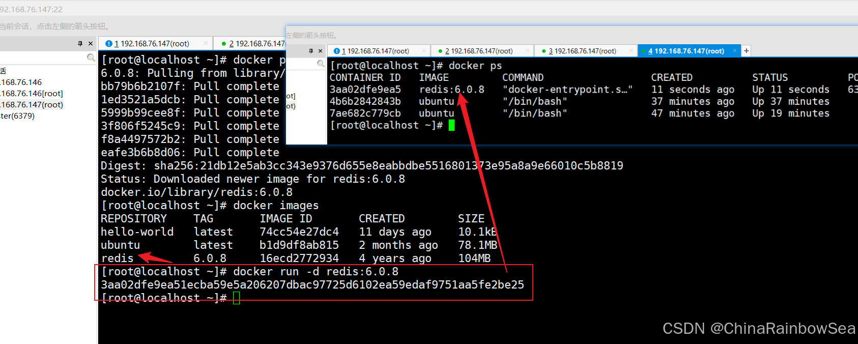Close tab 3 192.168.76.147(root) in front window
This screenshot has height=344, width=858.
click(x=631, y=51)
